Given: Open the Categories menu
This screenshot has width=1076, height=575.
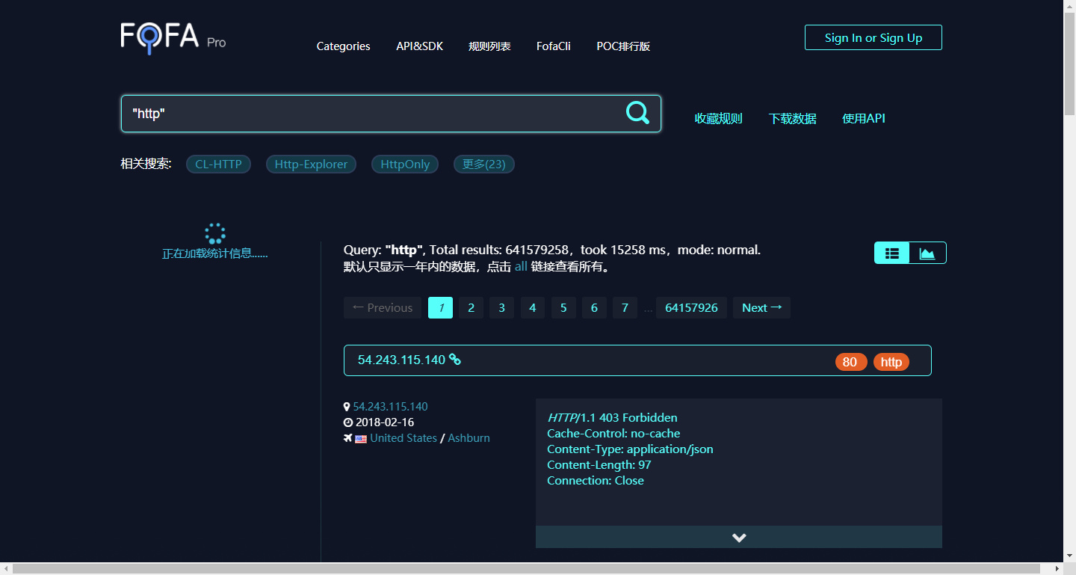Looking at the screenshot, I should (x=343, y=46).
